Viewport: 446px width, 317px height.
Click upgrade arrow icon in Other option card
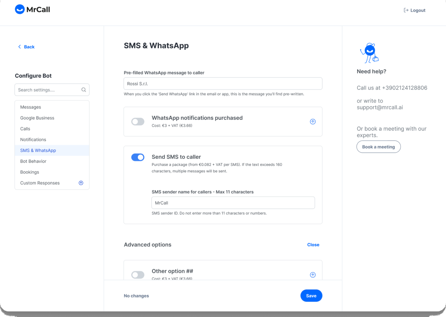pyautogui.click(x=313, y=275)
